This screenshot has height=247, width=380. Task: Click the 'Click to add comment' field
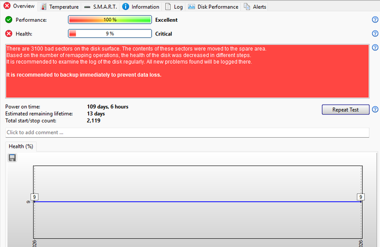click(x=187, y=133)
